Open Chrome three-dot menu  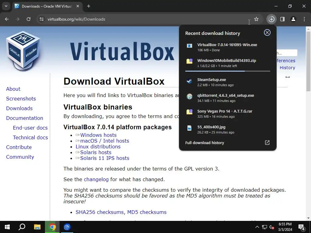pos(304,19)
